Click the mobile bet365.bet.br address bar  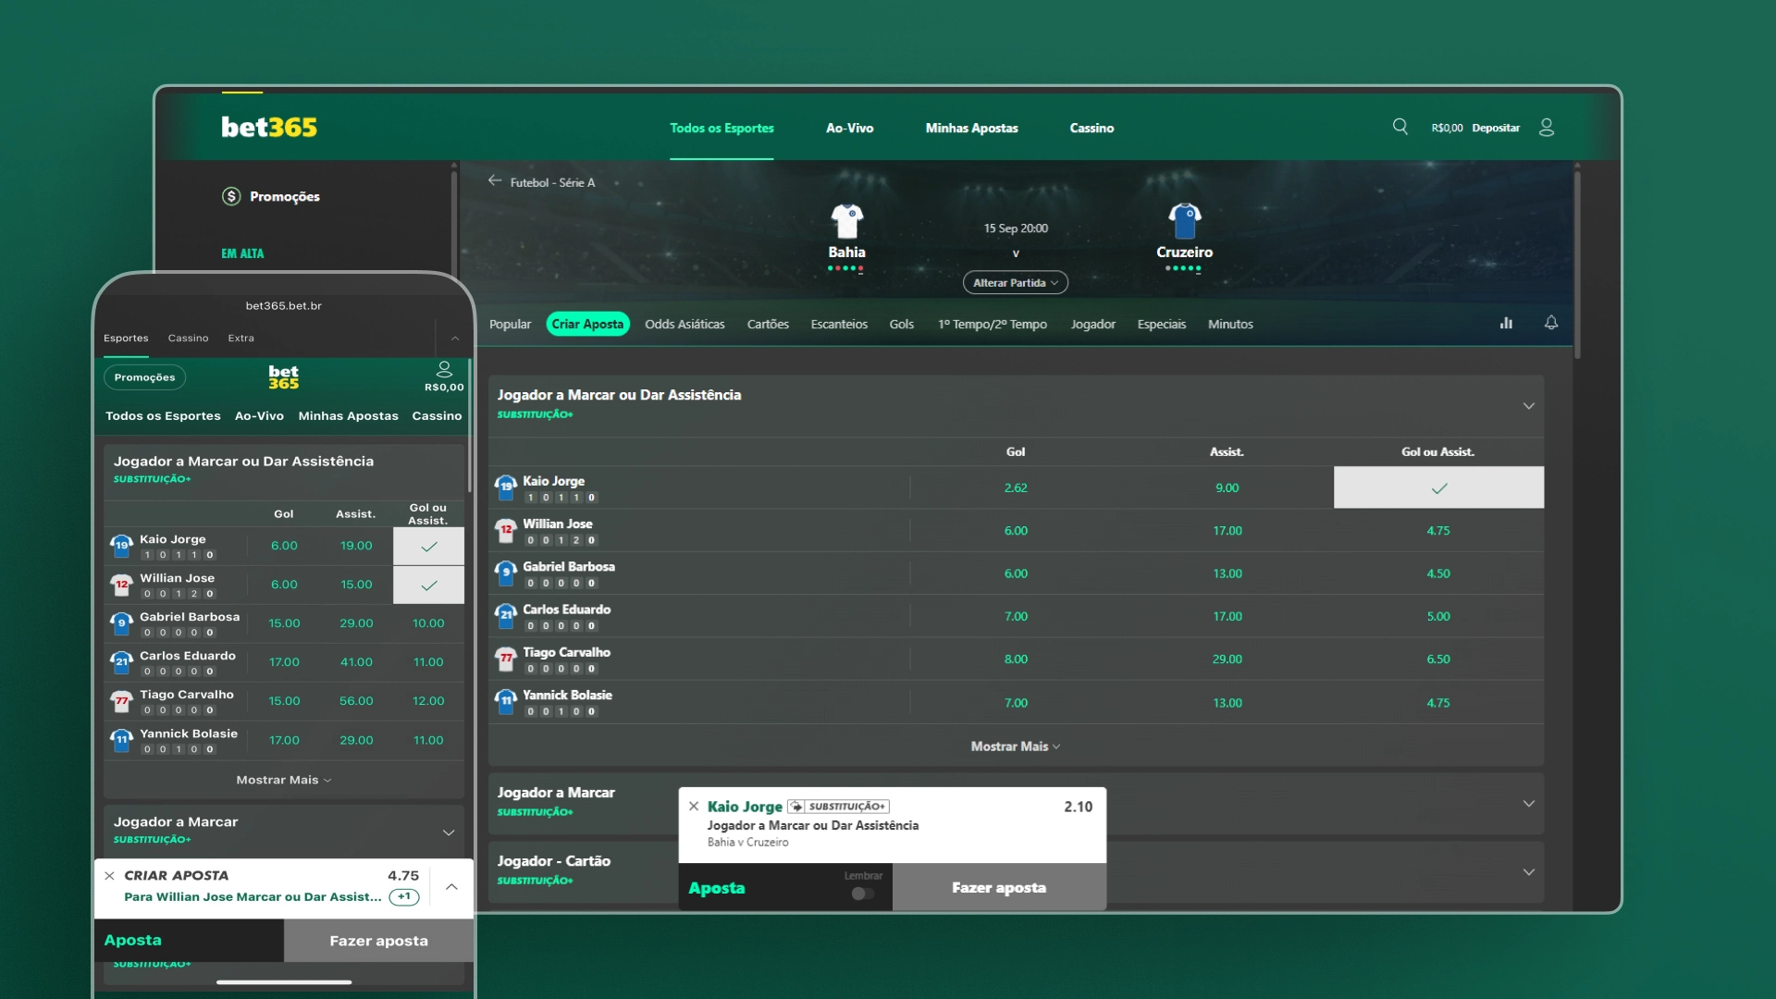[x=284, y=305]
